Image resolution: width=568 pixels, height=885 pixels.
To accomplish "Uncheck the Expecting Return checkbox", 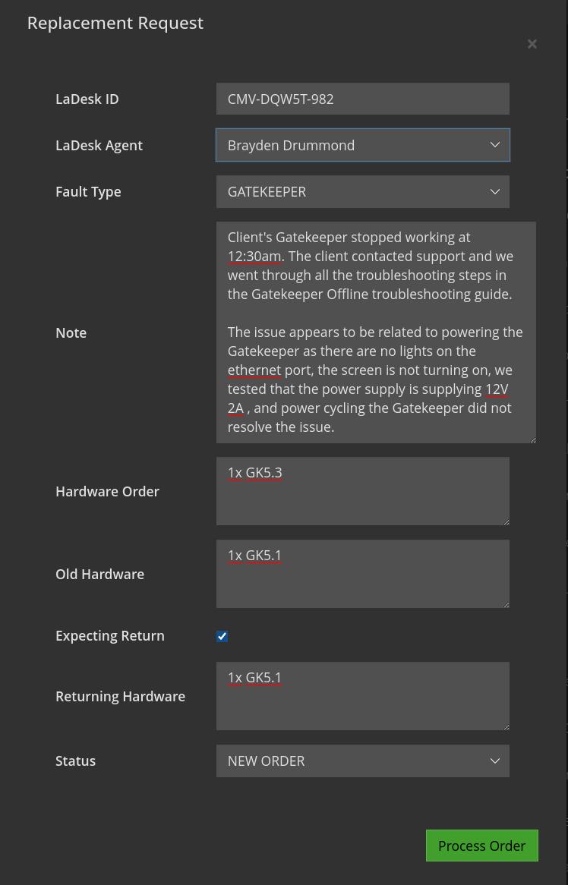I will tap(222, 636).
